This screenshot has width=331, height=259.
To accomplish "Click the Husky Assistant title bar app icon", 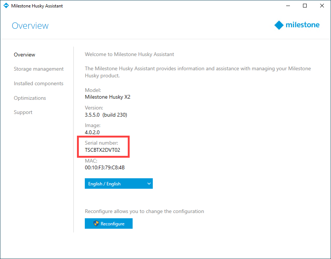I will tap(6, 6).
